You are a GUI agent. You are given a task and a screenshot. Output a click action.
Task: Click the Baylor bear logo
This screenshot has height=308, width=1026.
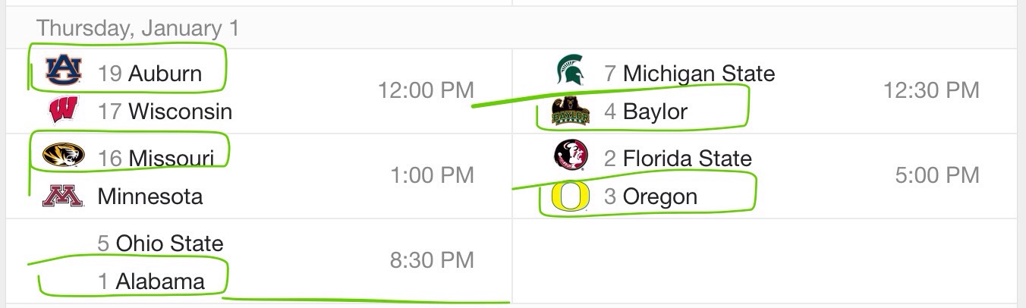click(571, 112)
